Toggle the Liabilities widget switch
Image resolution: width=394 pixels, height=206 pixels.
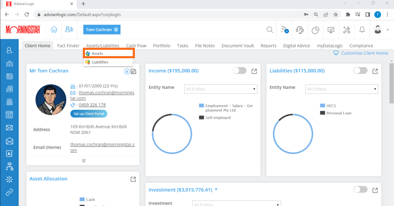pos(360,70)
